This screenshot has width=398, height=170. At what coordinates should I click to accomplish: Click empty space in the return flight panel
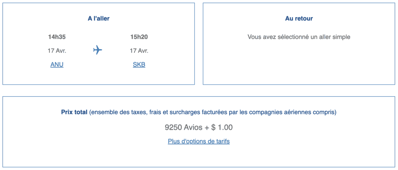299,66
